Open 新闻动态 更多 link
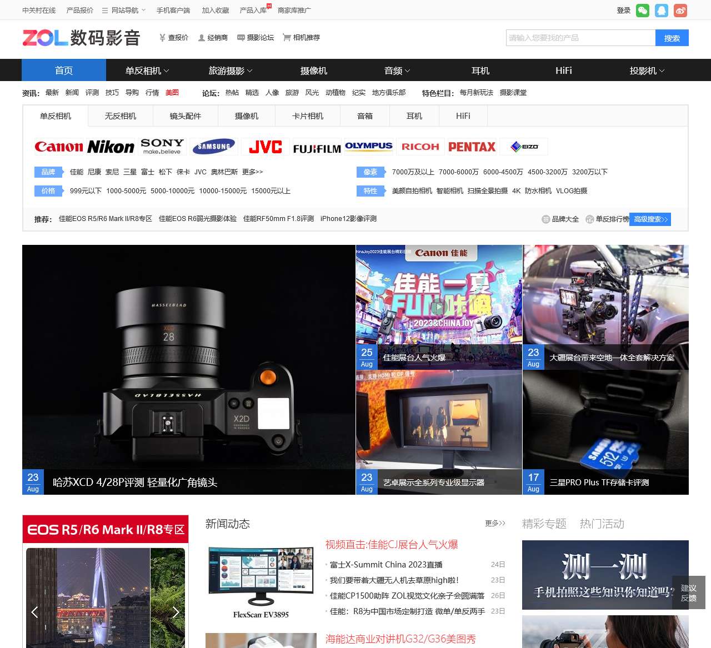This screenshot has height=648, width=711. (x=494, y=523)
